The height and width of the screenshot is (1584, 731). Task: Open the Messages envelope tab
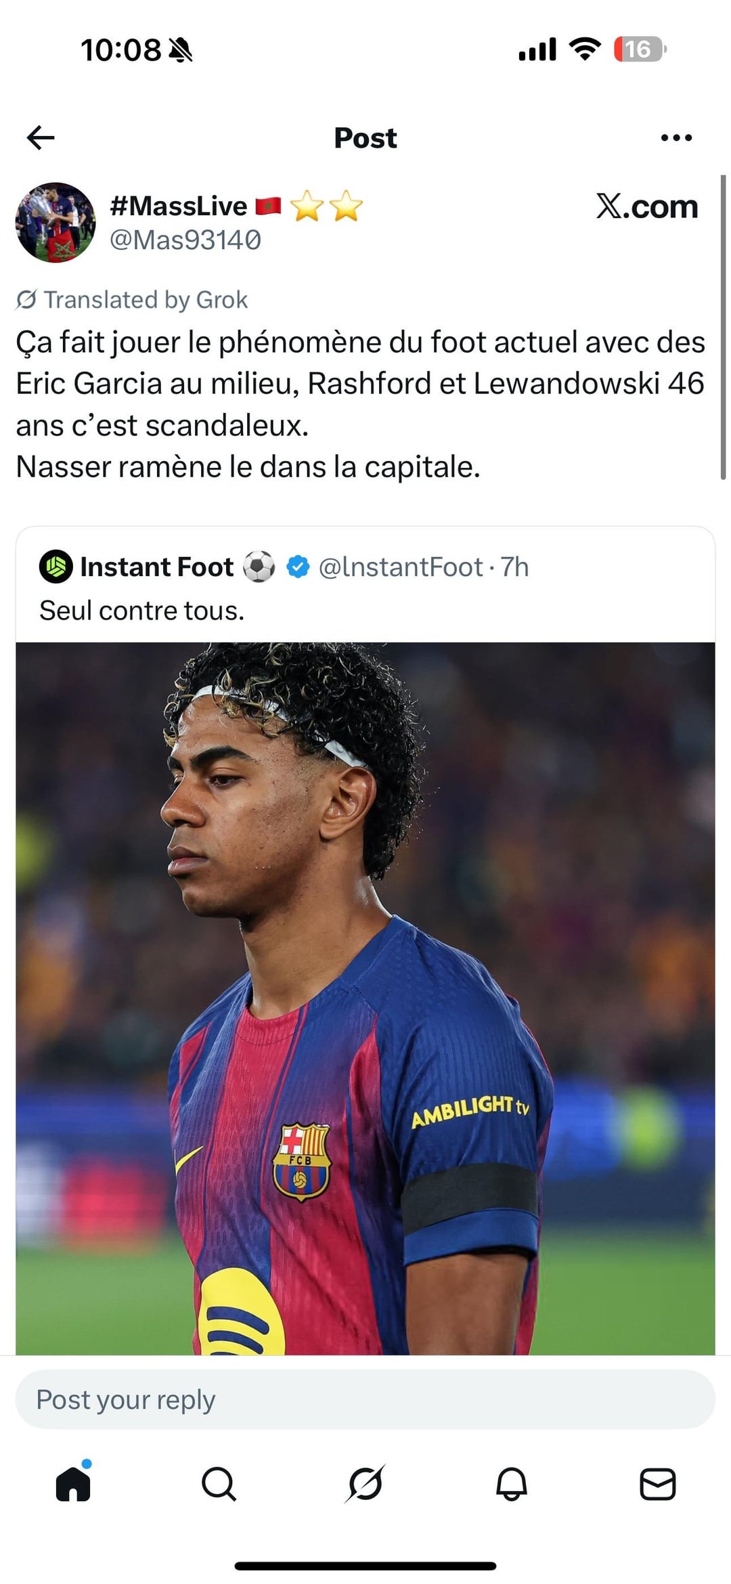(x=657, y=1484)
